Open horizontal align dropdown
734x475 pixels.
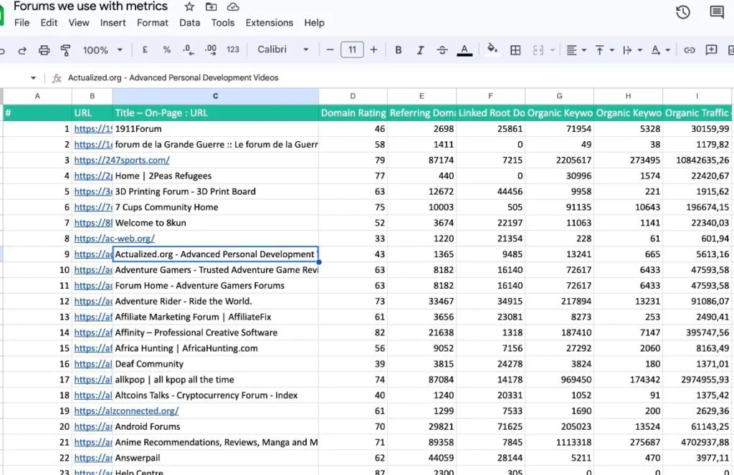[576, 50]
